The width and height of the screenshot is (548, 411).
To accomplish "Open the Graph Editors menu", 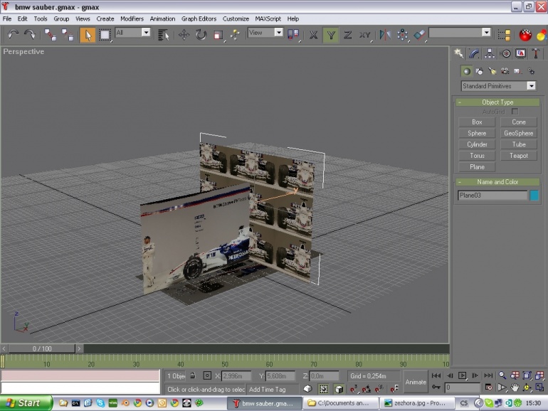I will (x=199, y=19).
